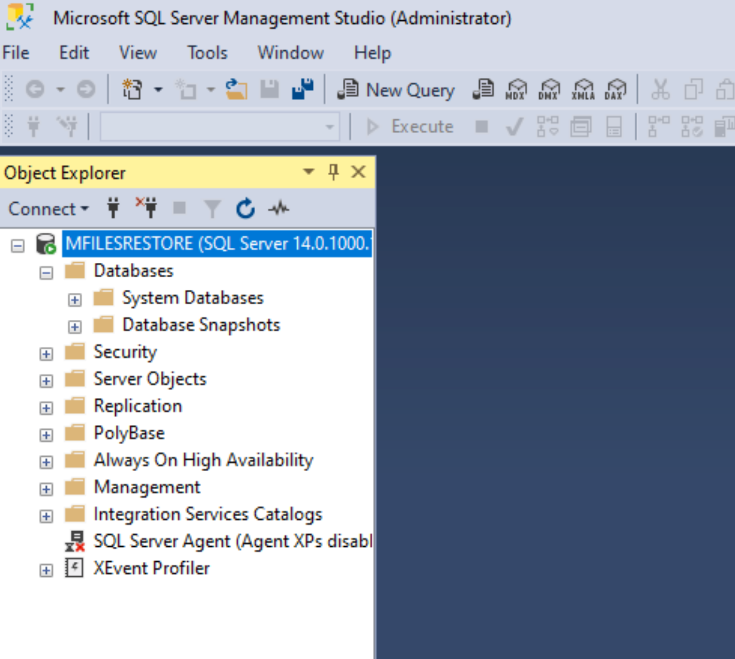
Task: Click the SQL editor Change Connection icon
Action: (x=67, y=127)
